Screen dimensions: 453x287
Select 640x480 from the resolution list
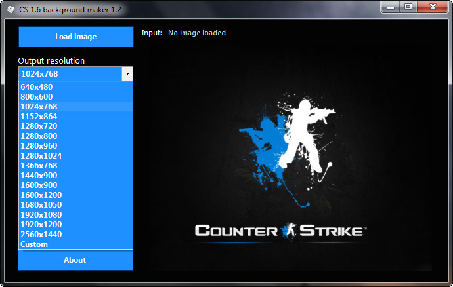click(x=75, y=87)
